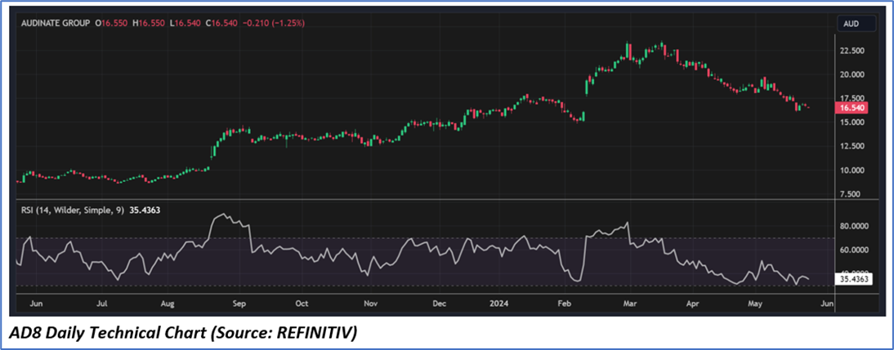The image size is (894, 350).
Task: Click the Aug label on time axis
Action: tap(168, 303)
